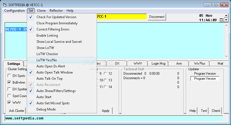The height and width of the screenshot is (125, 231).
Task: Click the Disconnected status text
Action: coord(133,74)
